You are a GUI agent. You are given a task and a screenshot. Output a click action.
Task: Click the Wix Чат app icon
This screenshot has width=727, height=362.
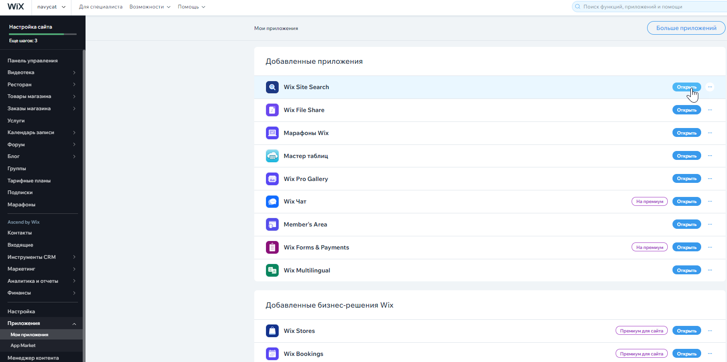[272, 202]
